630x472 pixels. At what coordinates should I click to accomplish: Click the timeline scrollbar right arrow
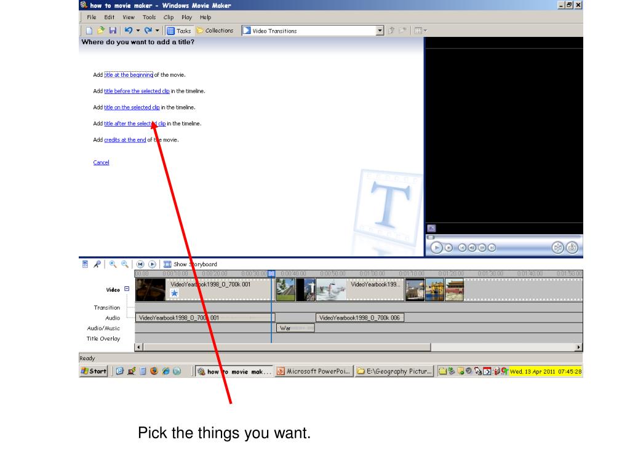(578, 347)
